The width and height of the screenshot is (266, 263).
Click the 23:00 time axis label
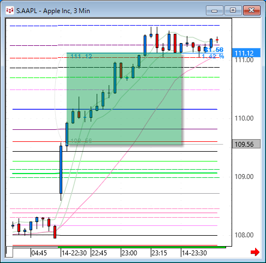tap(129, 253)
